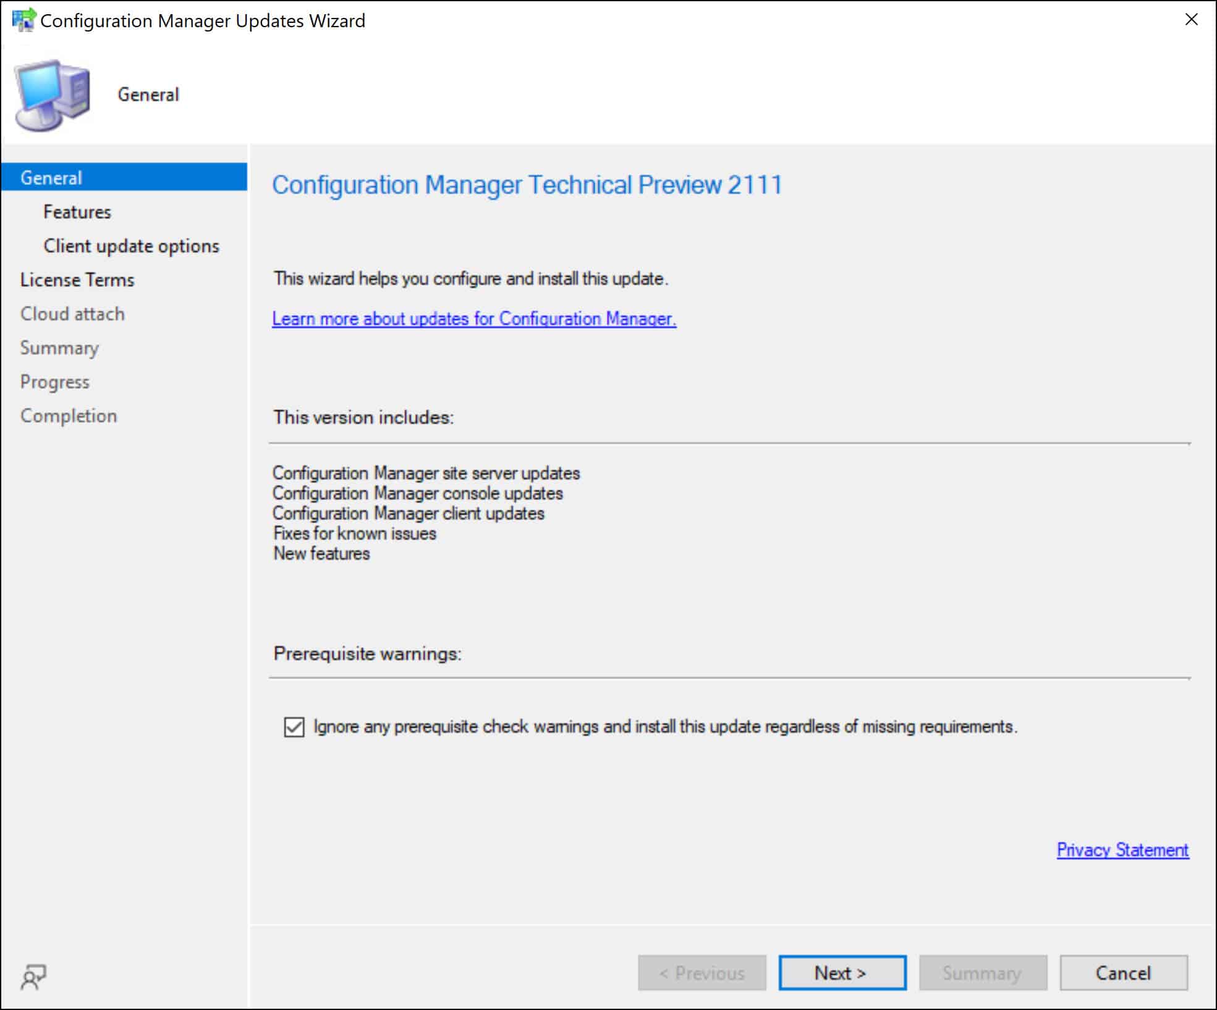This screenshot has height=1010, width=1217.
Task: Click the 'Prerequisite warnings:' label
Action: [368, 654]
